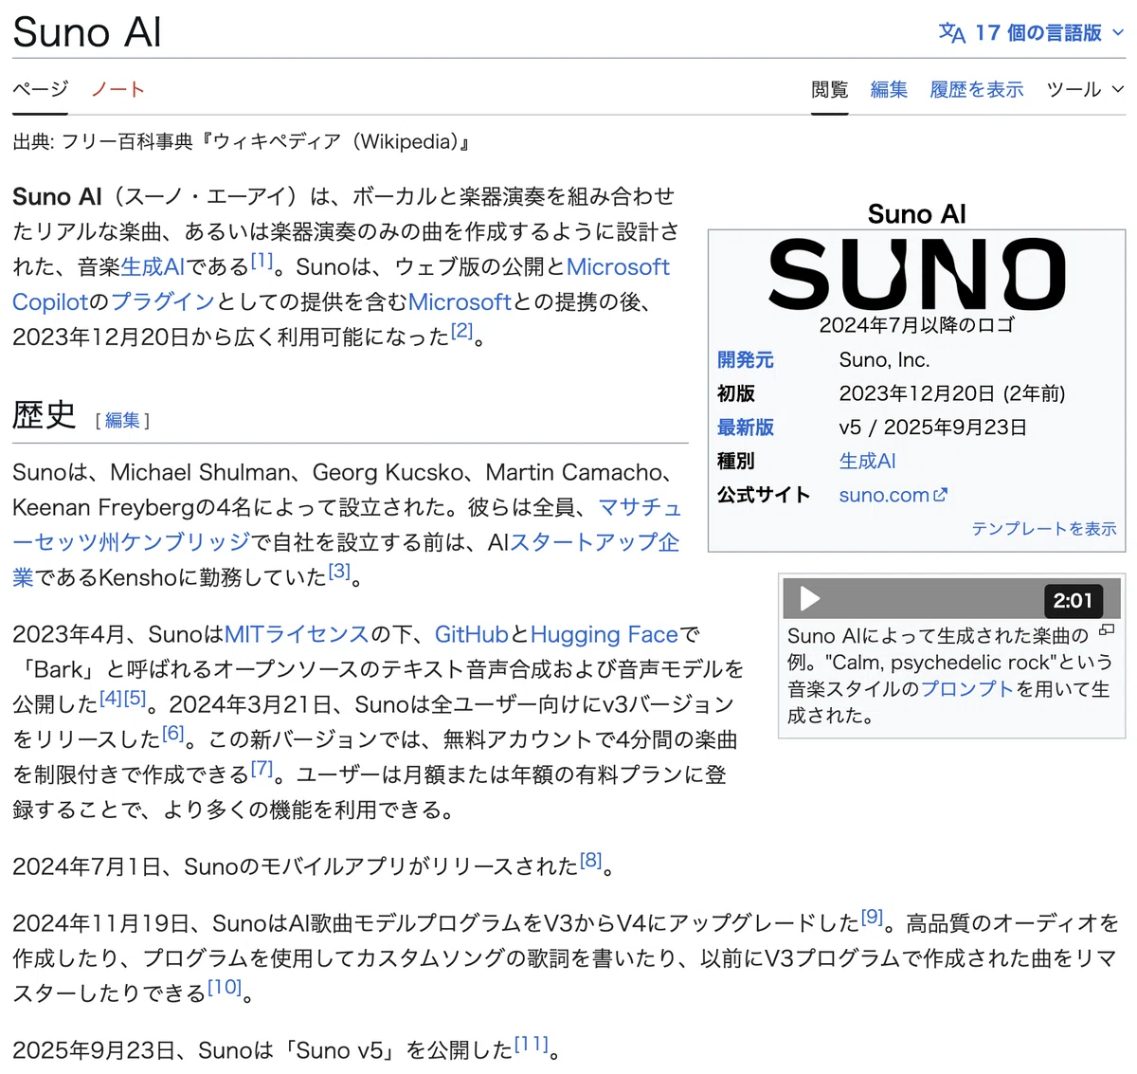
Task: Click citation reference [8]
Action: click(x=591, y=860)
